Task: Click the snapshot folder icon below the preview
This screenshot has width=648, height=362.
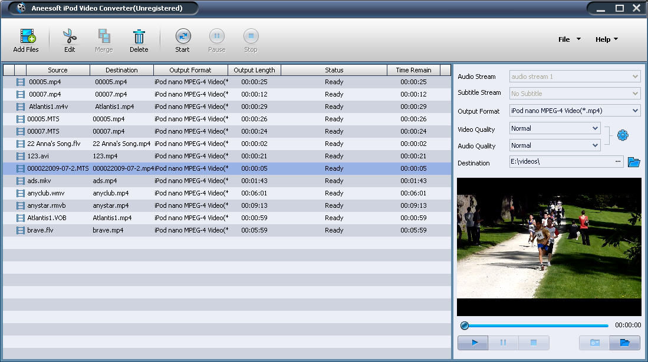Action: coord(624,343)
